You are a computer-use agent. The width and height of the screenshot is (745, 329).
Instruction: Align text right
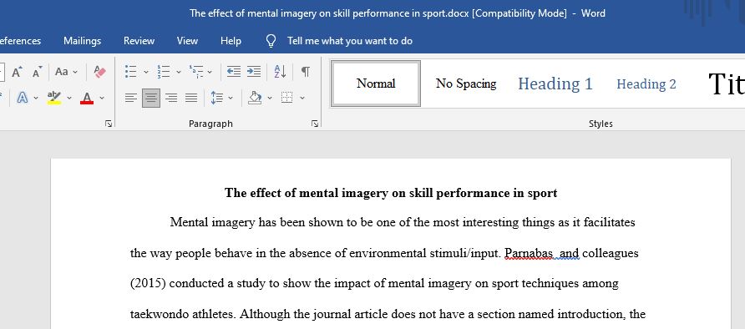(x=171, y=98)
